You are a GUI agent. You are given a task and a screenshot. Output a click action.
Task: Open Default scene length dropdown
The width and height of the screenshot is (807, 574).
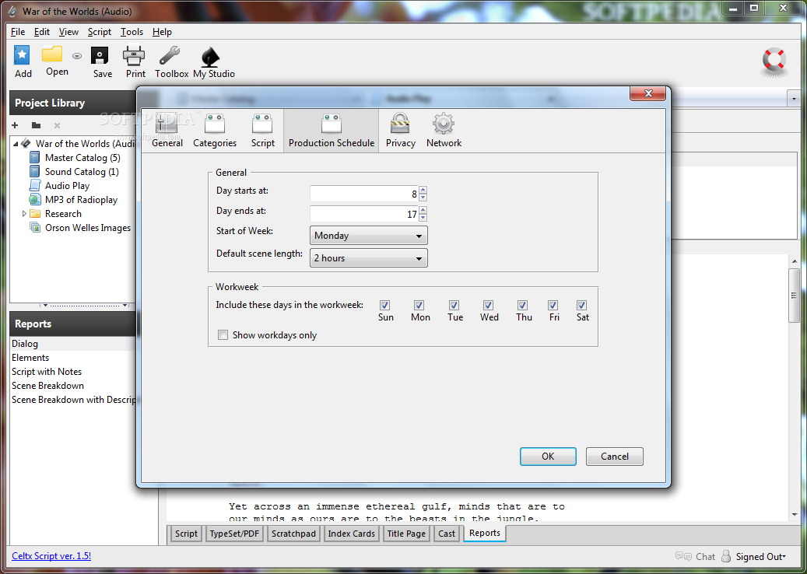pos(369,258)
